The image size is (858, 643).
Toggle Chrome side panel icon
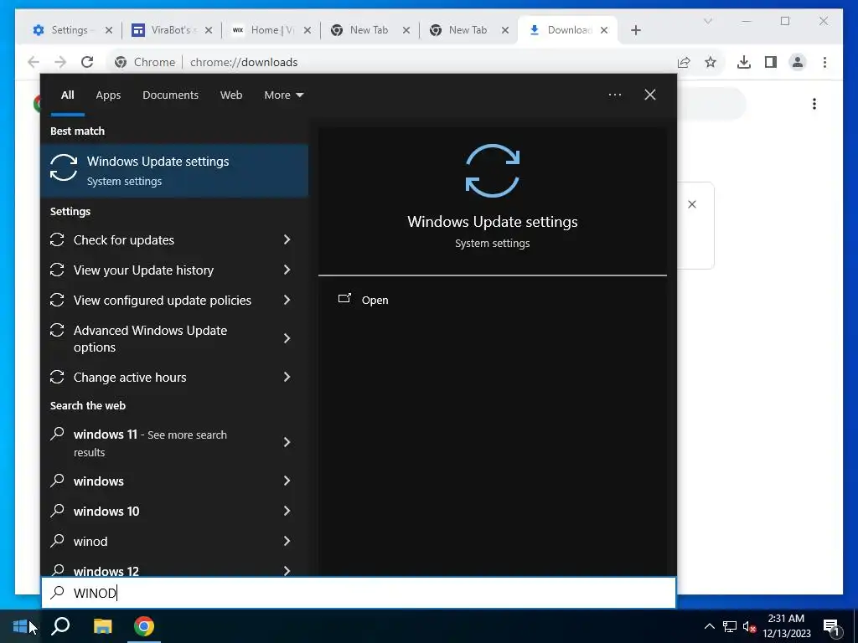(x=771, y=62)
